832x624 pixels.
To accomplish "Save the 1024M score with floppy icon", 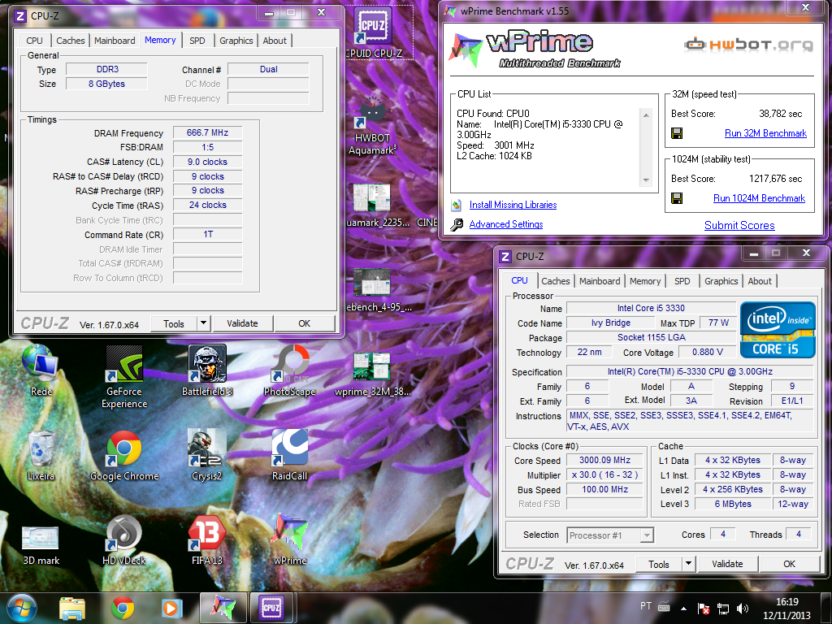I will 677,198.
